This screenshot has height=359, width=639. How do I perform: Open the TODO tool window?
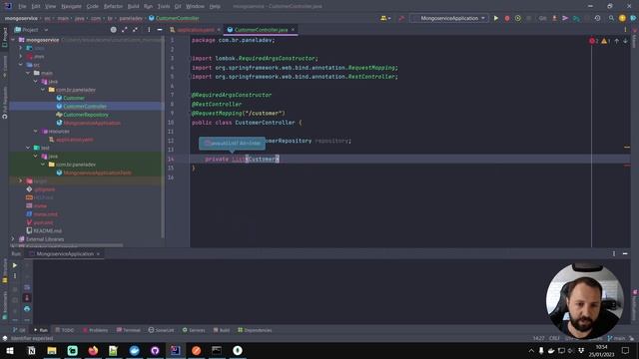point(64,330)
